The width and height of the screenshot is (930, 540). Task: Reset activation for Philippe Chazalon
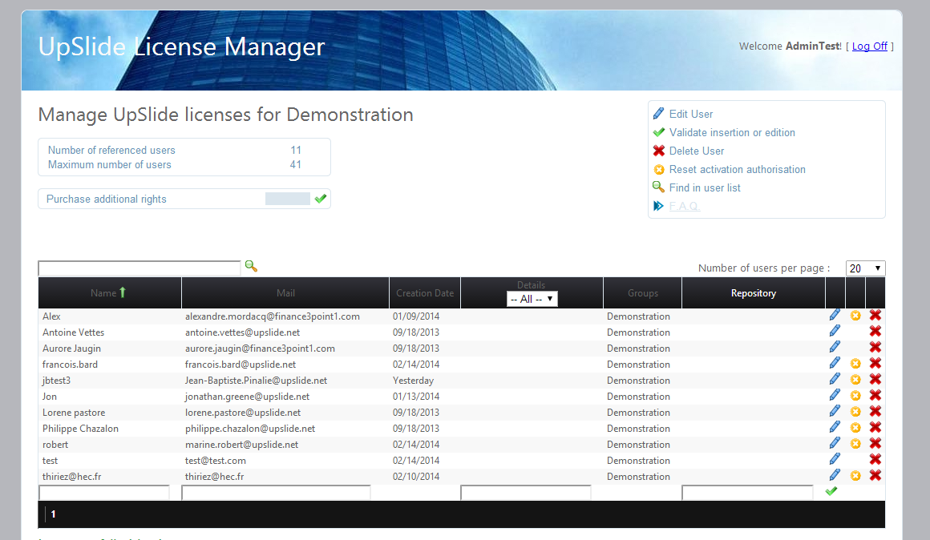click(855, 427)
